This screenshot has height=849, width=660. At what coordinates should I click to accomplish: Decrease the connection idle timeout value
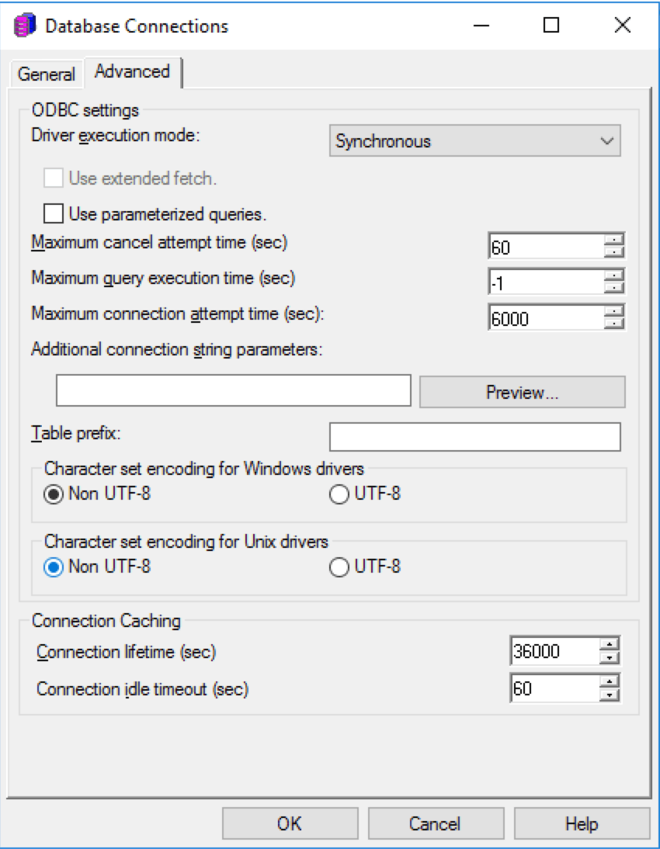tap(611, 695)
